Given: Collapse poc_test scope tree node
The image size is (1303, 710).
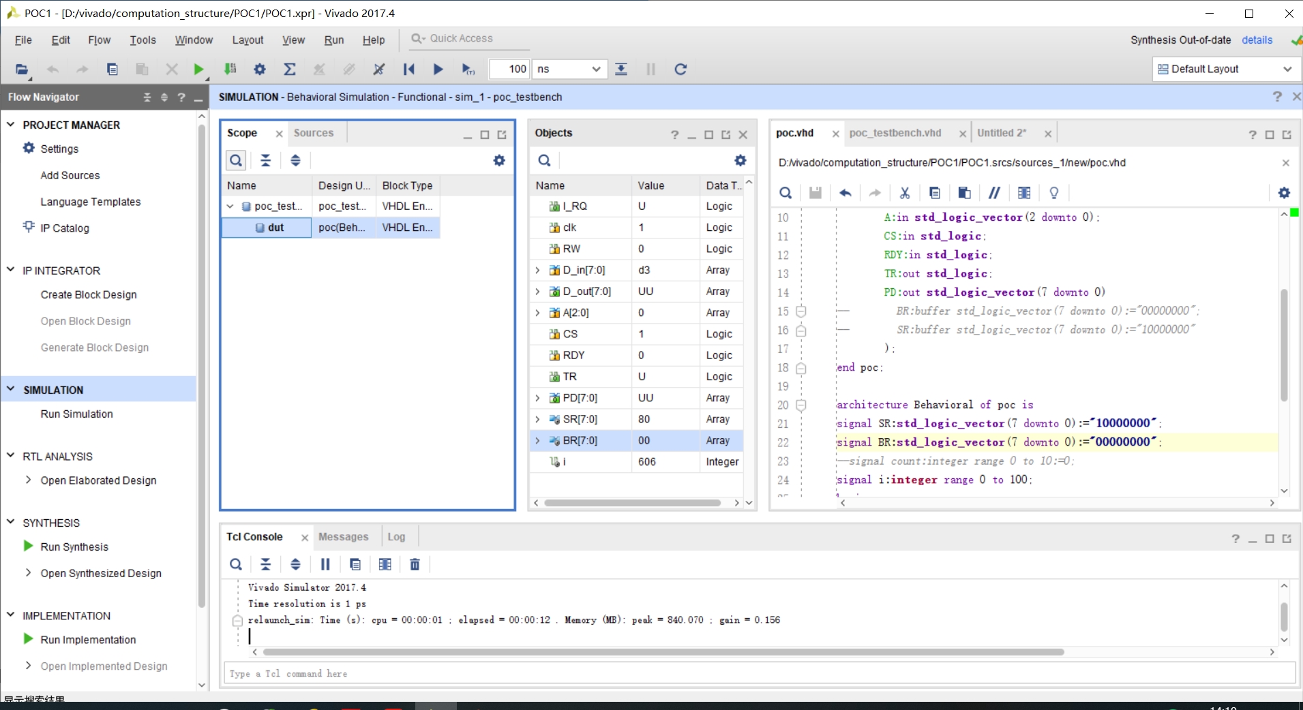Looking at the screenshot, I should [230, 206].
